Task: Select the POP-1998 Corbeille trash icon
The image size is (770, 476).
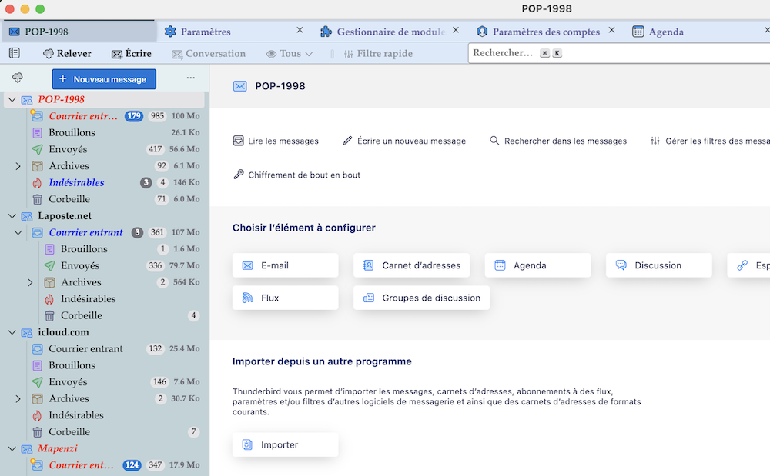Action: click(37, 199)
